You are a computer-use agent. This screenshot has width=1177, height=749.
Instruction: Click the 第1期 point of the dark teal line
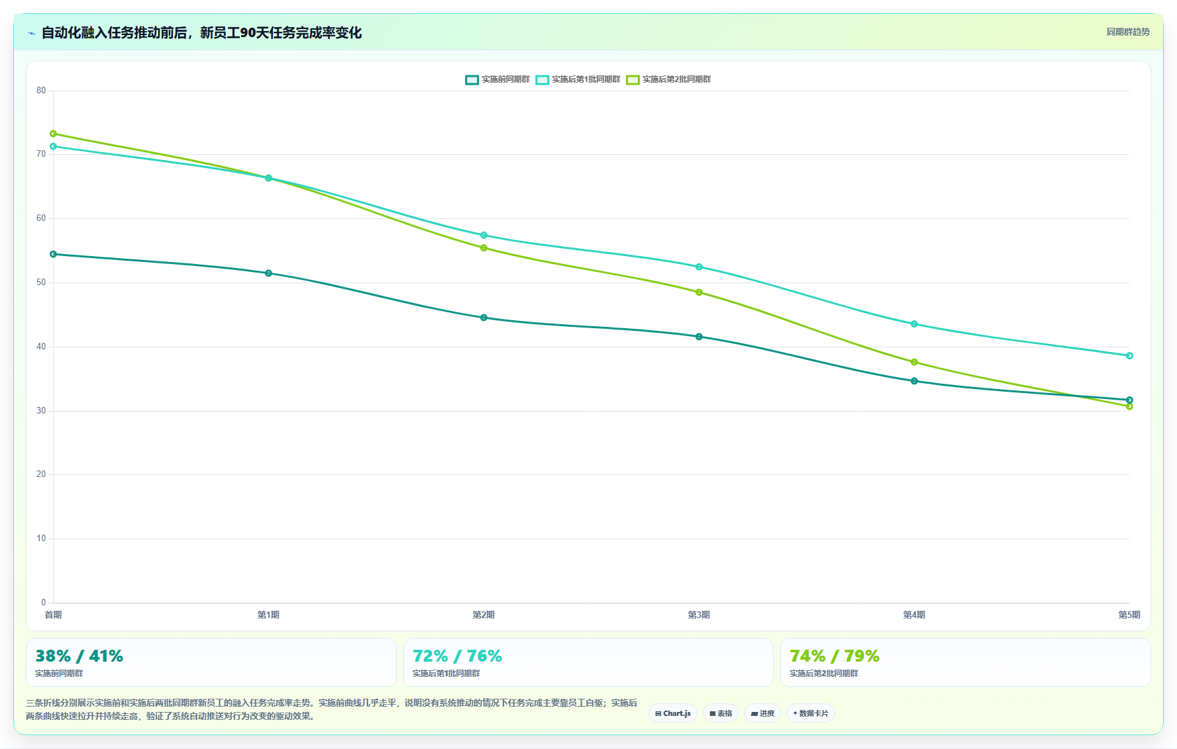(x=268, y=273)
